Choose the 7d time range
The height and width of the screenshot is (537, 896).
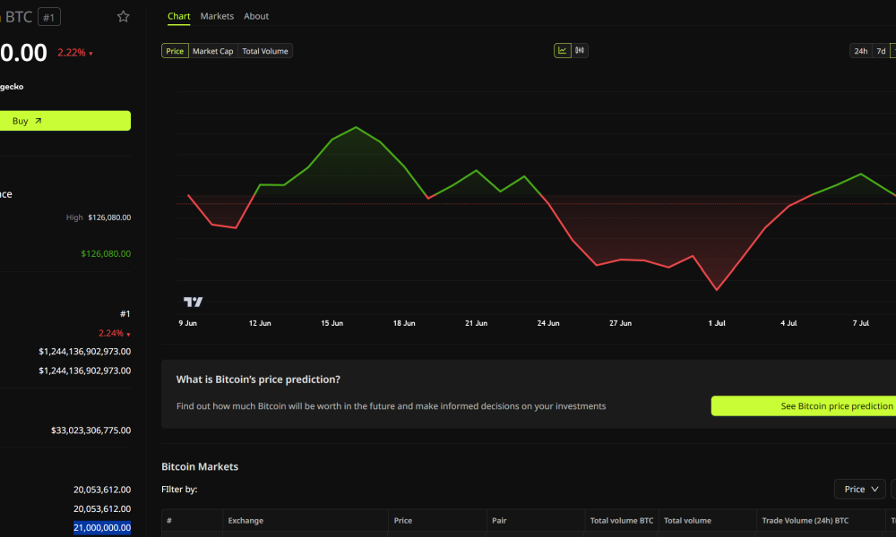(881, 51)
